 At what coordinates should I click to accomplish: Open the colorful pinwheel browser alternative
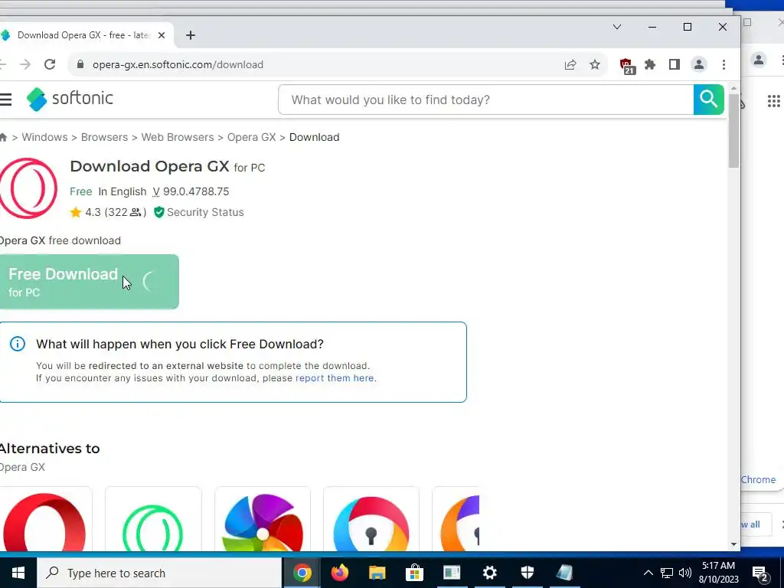263,520
